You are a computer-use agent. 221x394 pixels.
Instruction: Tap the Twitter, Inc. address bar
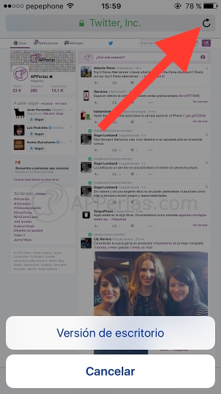tap(111, 23)
